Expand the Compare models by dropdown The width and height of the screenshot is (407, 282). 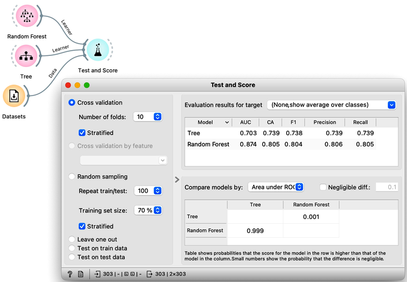276,187
